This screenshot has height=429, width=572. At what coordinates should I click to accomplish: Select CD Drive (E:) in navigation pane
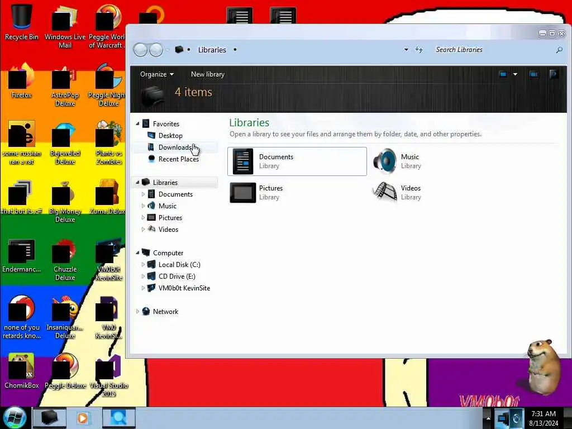[x=177, y=276]
